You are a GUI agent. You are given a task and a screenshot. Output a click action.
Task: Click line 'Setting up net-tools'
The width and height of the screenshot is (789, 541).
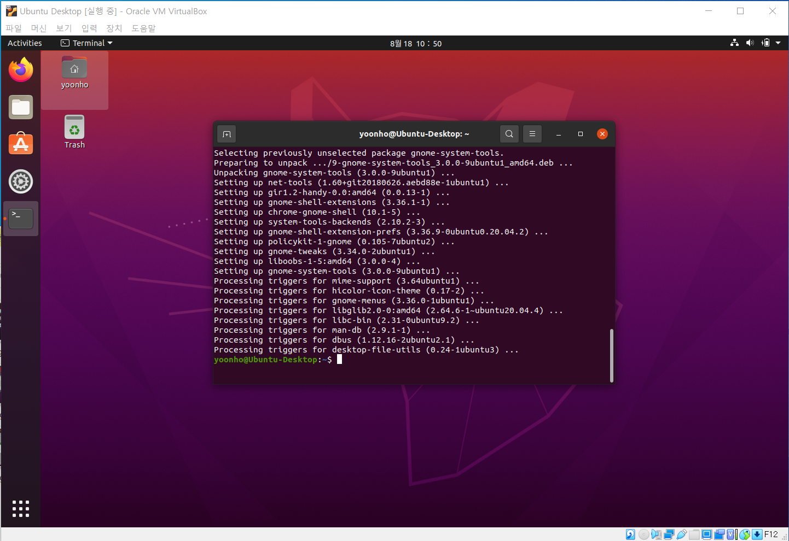tap(361, 183)
